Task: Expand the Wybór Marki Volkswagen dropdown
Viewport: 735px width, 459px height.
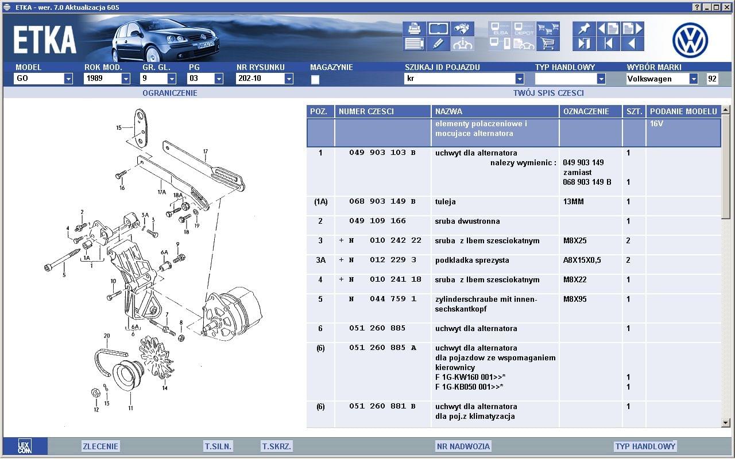Action: 694,79
